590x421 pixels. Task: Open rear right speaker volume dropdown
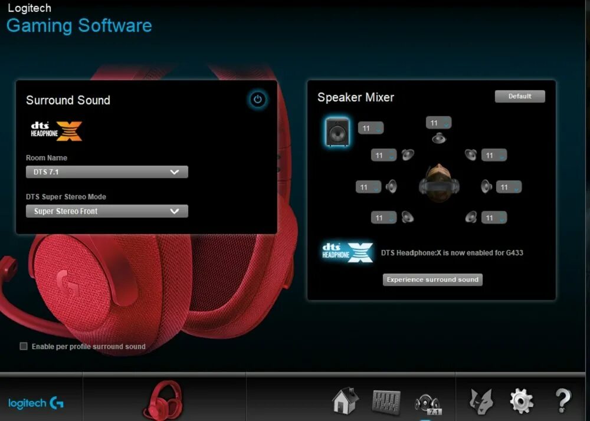point(494,218)
